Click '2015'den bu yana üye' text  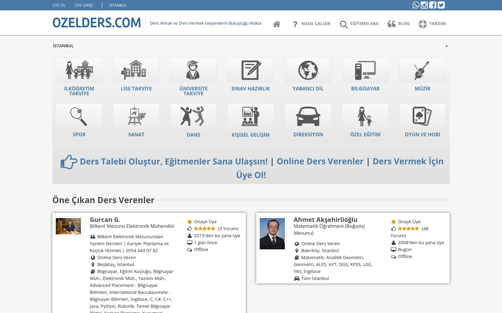point(217,236)
